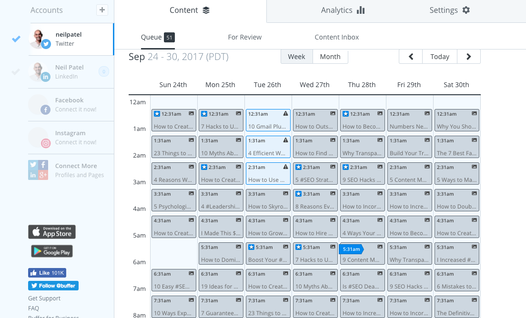The width and height of the screenshot is (526, 318).
Task: Open the 'Numbers Ne...' Friday post
Action: (409, 120)
